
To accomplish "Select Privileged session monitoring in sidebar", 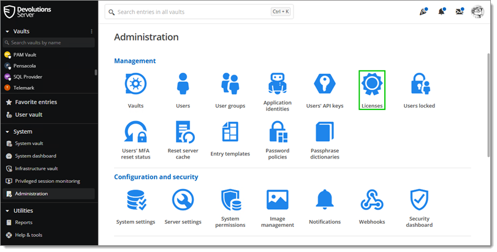I will coord(47,181).
